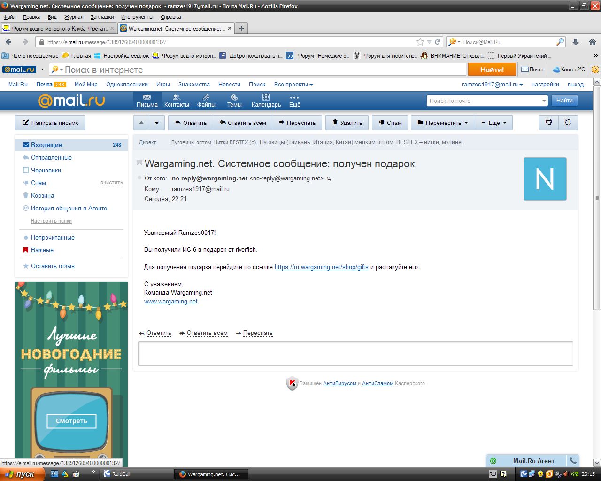Open the wargaming.net shop gifts link
The width and height of the screenshot is (601, 481).
point(321,267)
